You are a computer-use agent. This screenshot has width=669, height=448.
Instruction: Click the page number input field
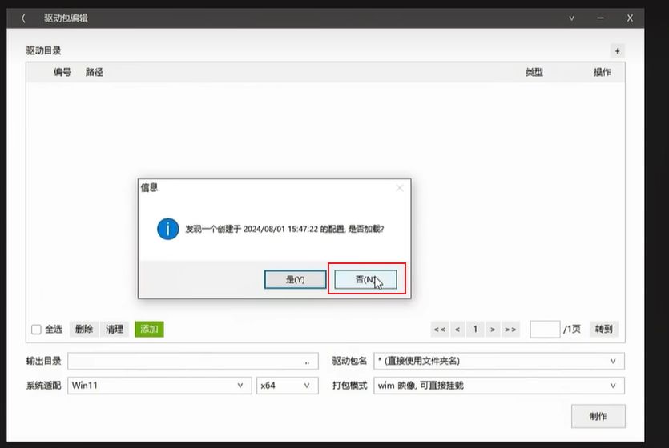point(544,329)
